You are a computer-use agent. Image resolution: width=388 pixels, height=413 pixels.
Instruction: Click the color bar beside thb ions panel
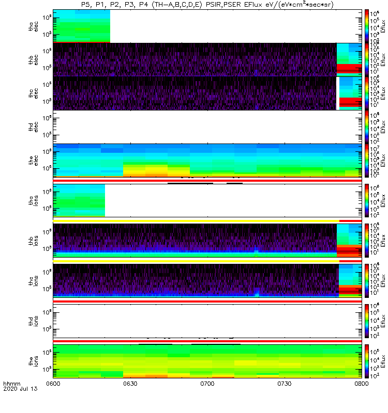(x=367, y=241)
